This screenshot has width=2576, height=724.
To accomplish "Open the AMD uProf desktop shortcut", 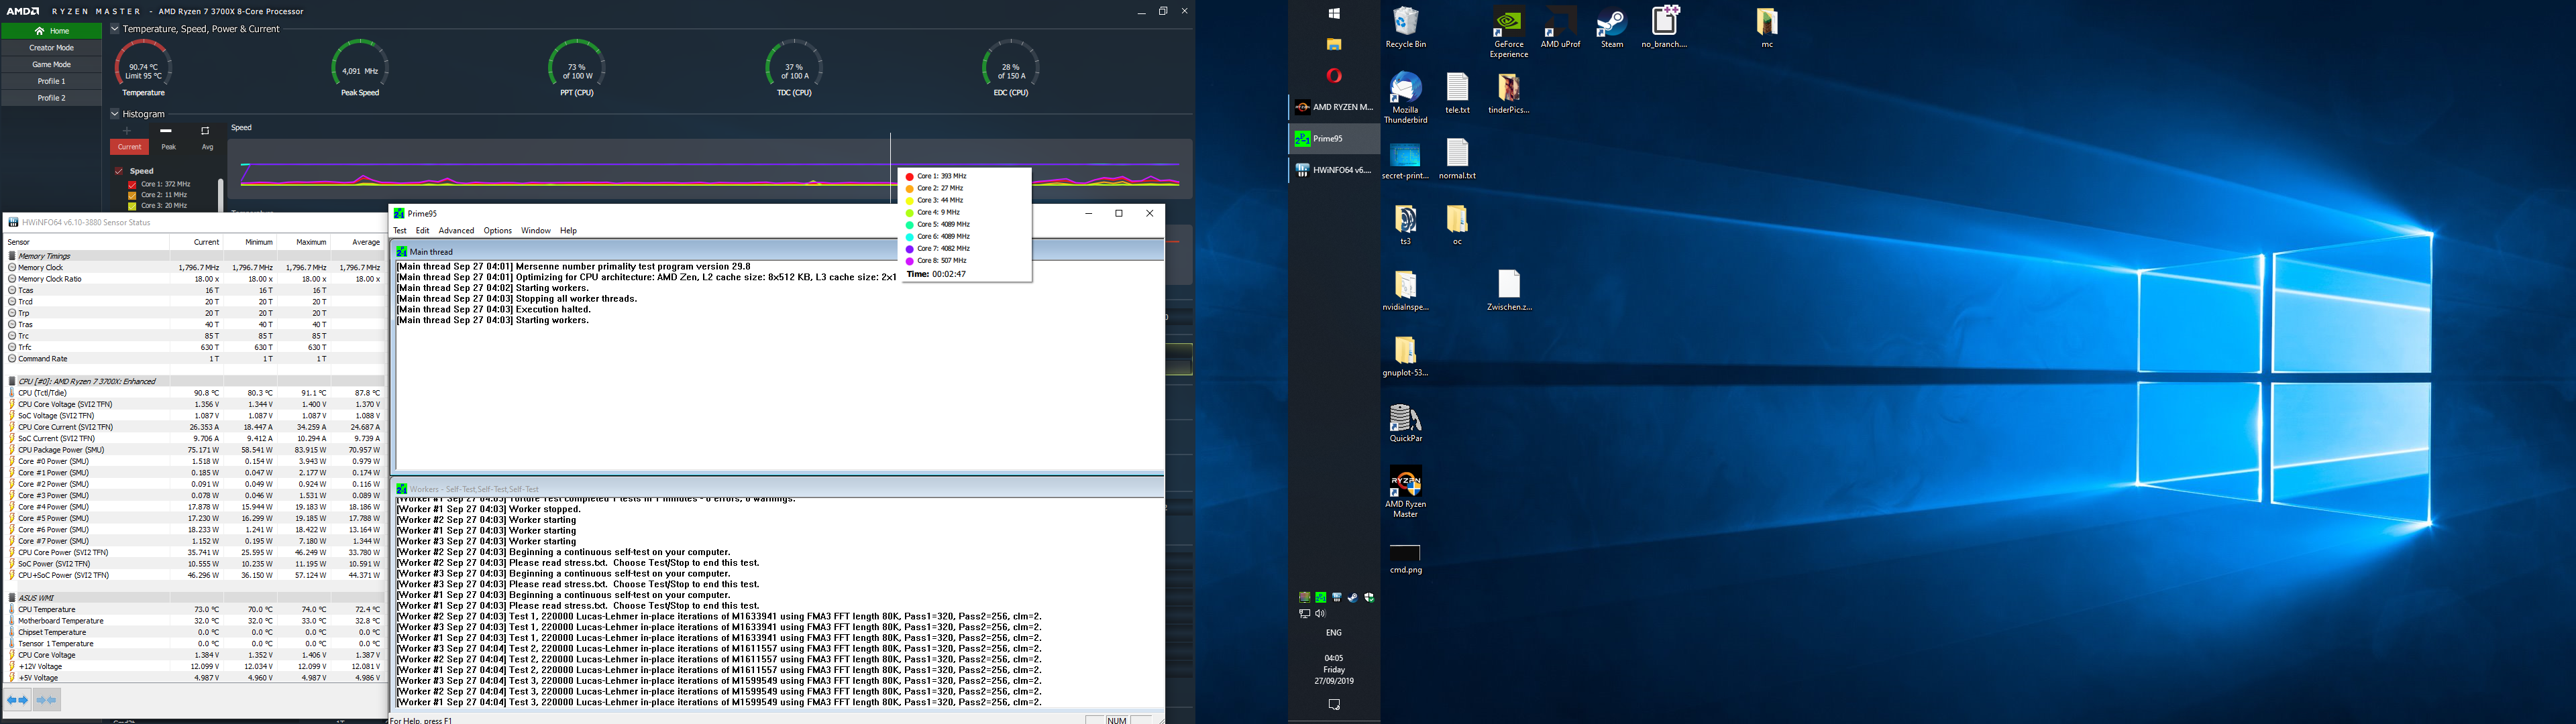I will tap(1560, 26).
